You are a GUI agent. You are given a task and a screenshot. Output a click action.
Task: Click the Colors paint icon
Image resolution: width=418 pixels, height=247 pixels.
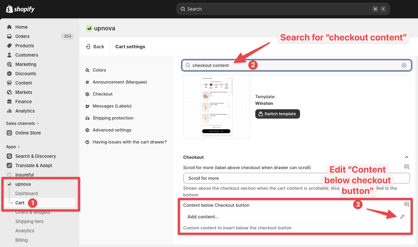(87, 70)
